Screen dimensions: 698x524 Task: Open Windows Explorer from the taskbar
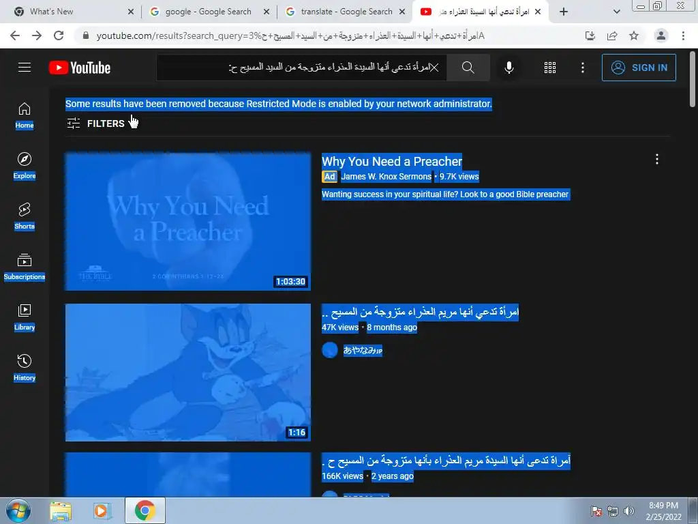(61, 511)
